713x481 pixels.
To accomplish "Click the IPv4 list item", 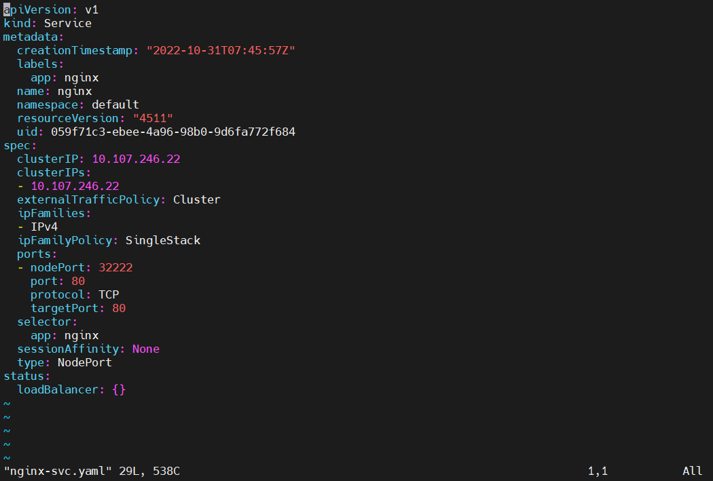I will click(x=44, y=227).
